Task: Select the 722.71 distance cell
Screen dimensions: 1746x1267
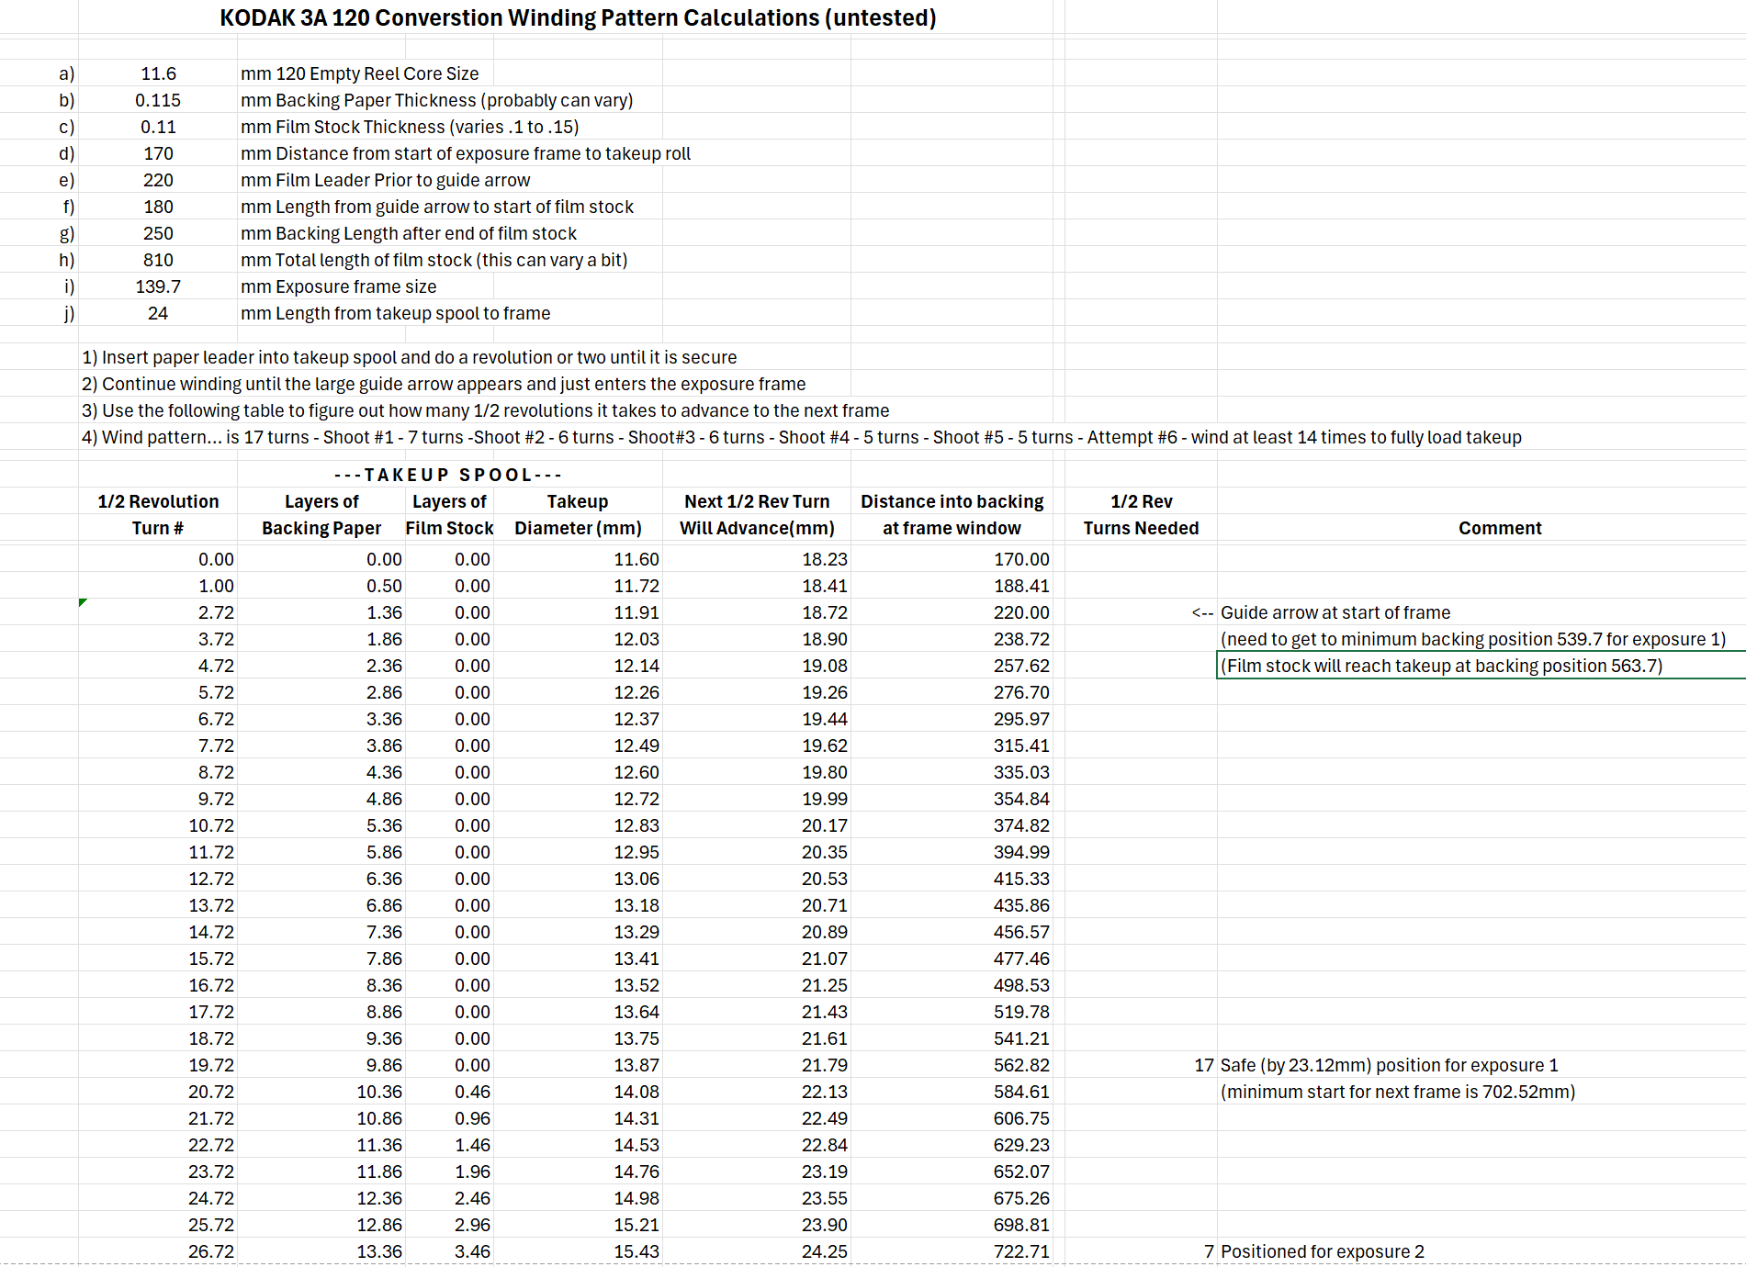Action: pos(1021,1251)
